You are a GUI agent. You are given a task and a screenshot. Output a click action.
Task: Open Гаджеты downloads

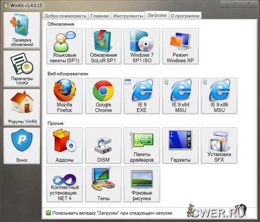click(x=181, y=146)
